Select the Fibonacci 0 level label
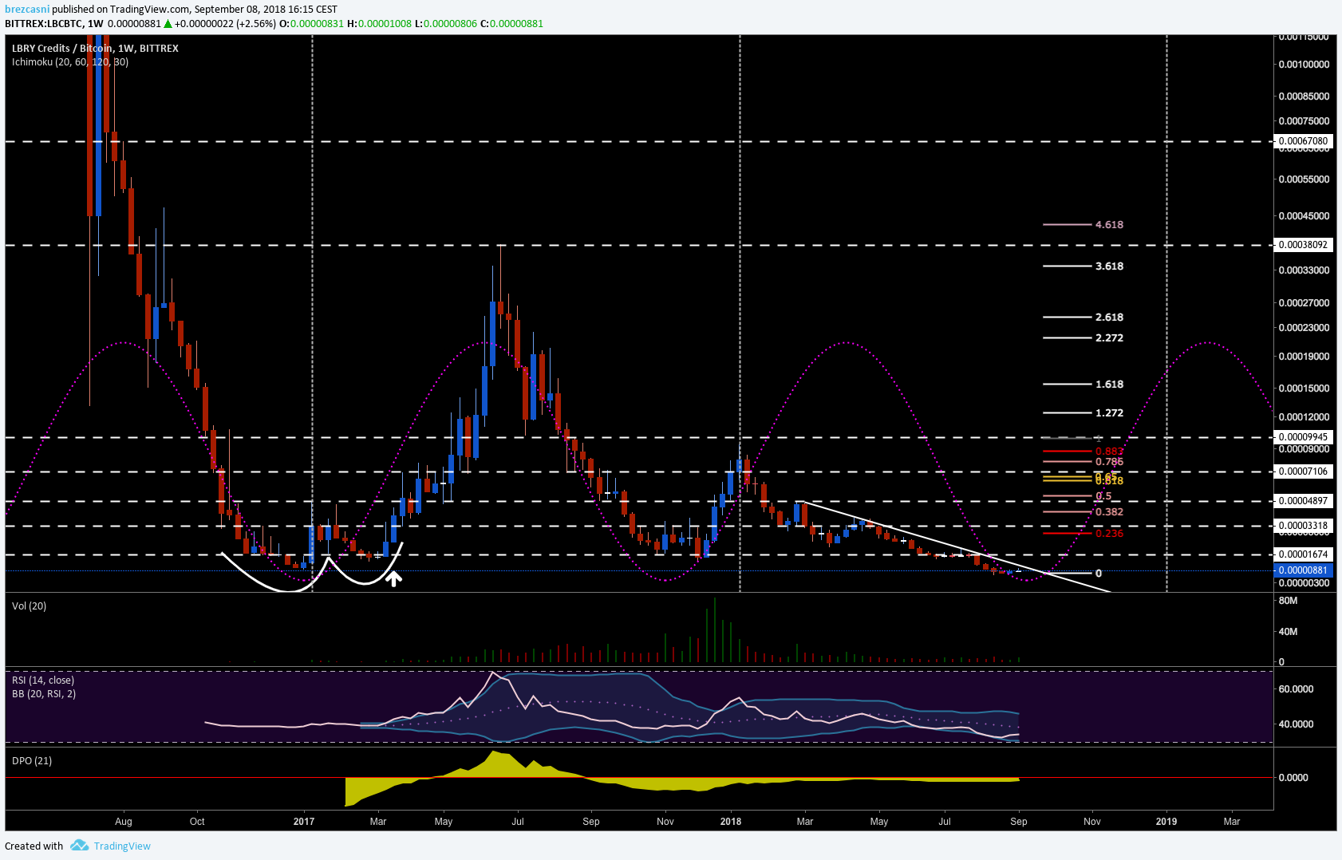The image size is (1342, 860). point(1099,574)
